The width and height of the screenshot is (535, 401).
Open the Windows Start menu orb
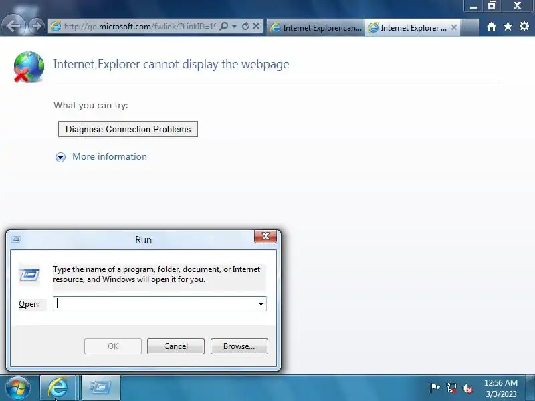coord(17,388)
